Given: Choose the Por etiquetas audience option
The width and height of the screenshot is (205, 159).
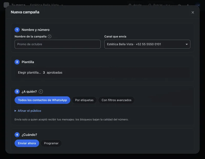Looking at the screenshot, I should 84,100.
